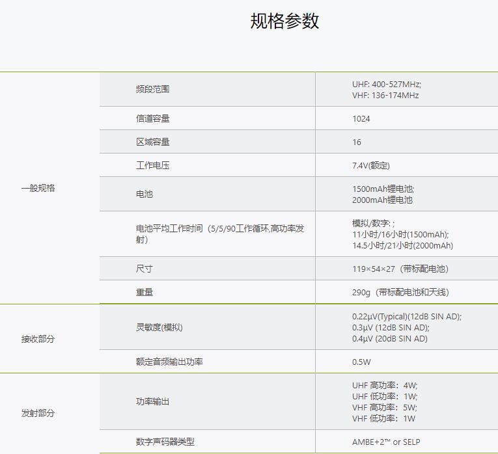This screenshot has width=498, height=454.
Task: Click the 规格参数 page heading
Action: coord(284,21)
